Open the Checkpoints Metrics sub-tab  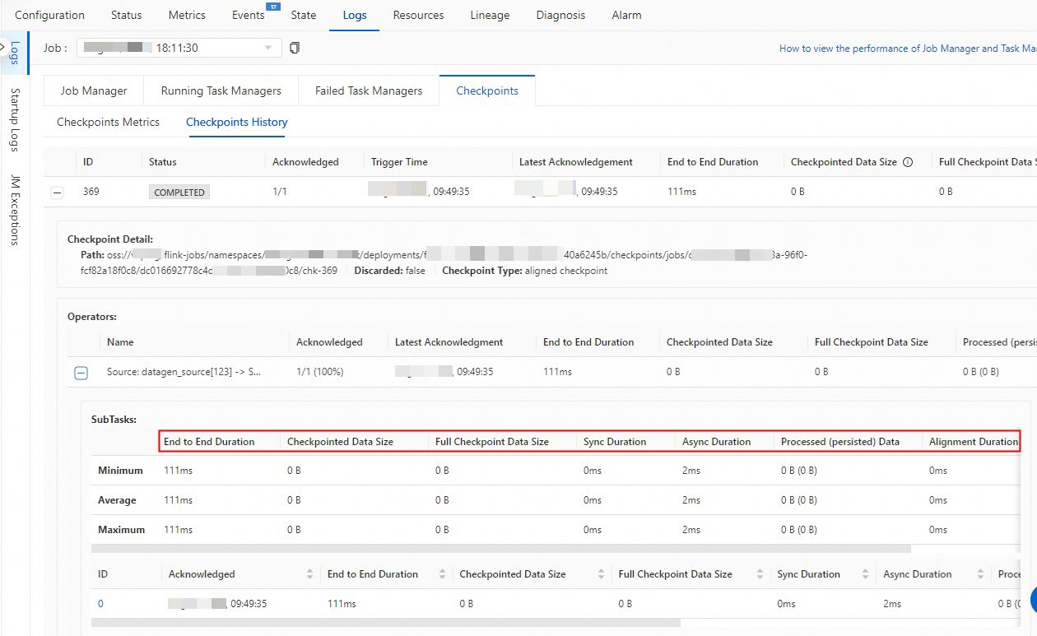(108, 122)
